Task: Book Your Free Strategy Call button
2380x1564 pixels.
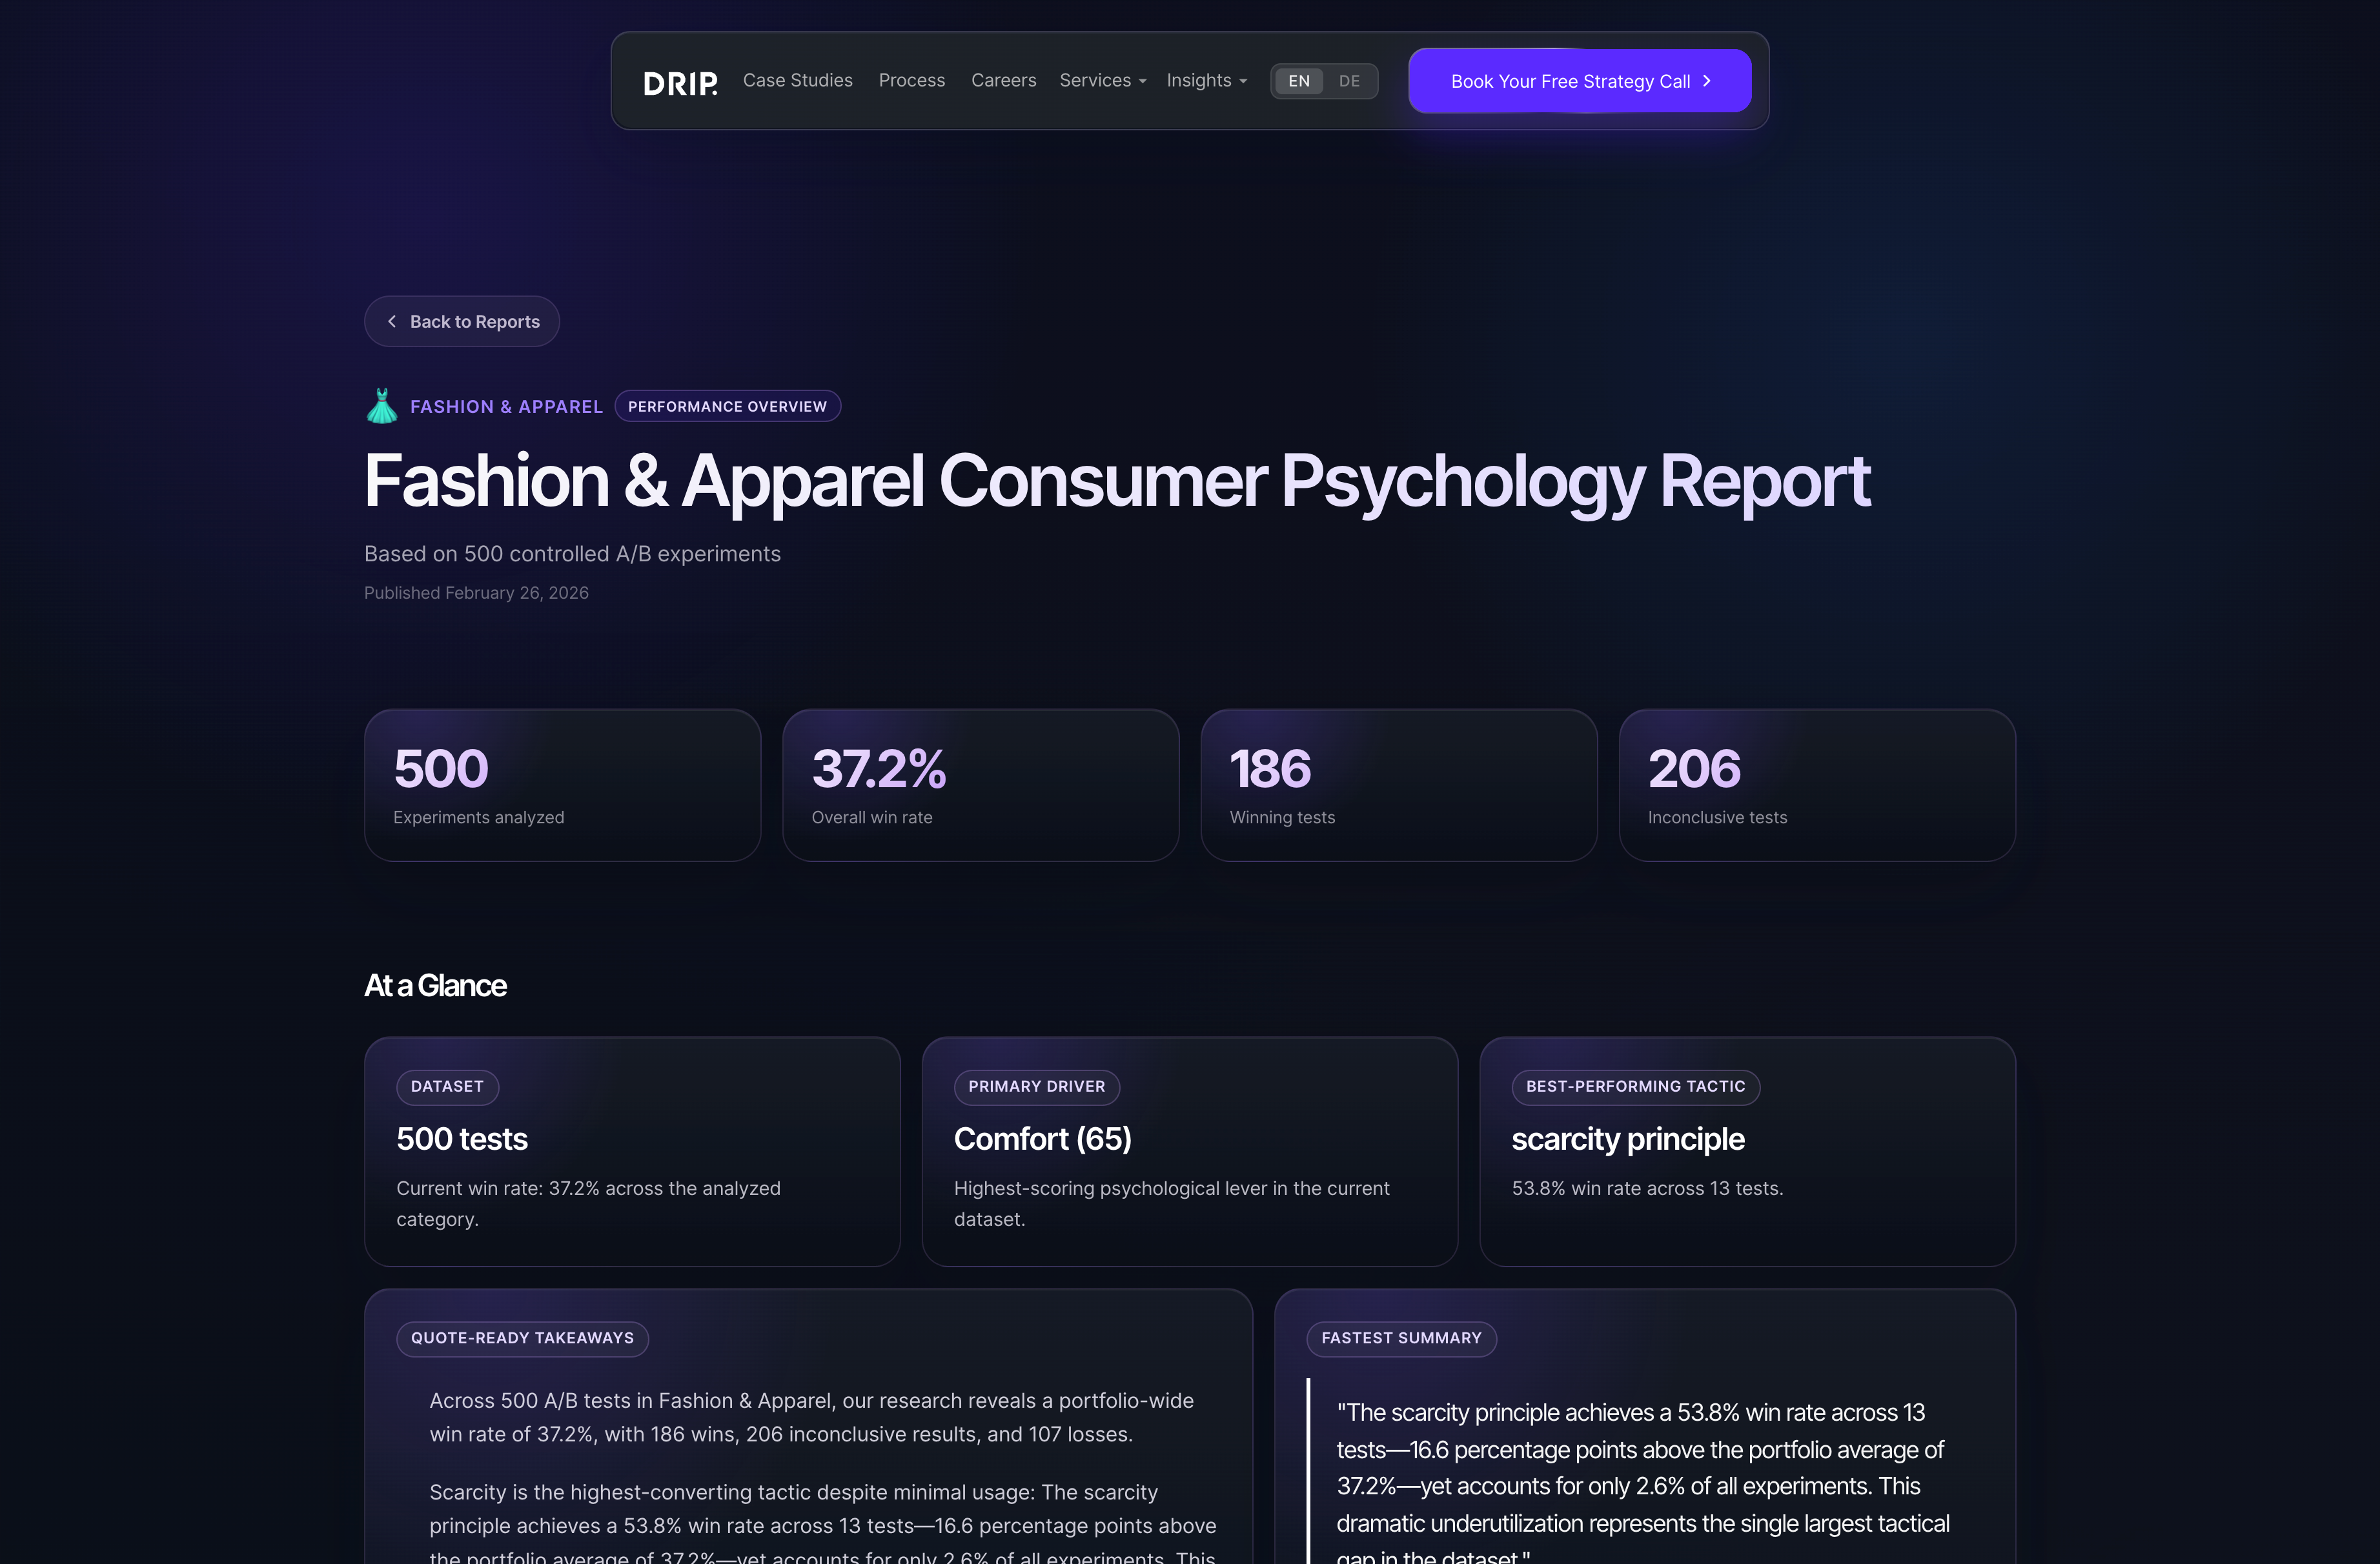Action: pyautogui.click(x=1580, y=81)
